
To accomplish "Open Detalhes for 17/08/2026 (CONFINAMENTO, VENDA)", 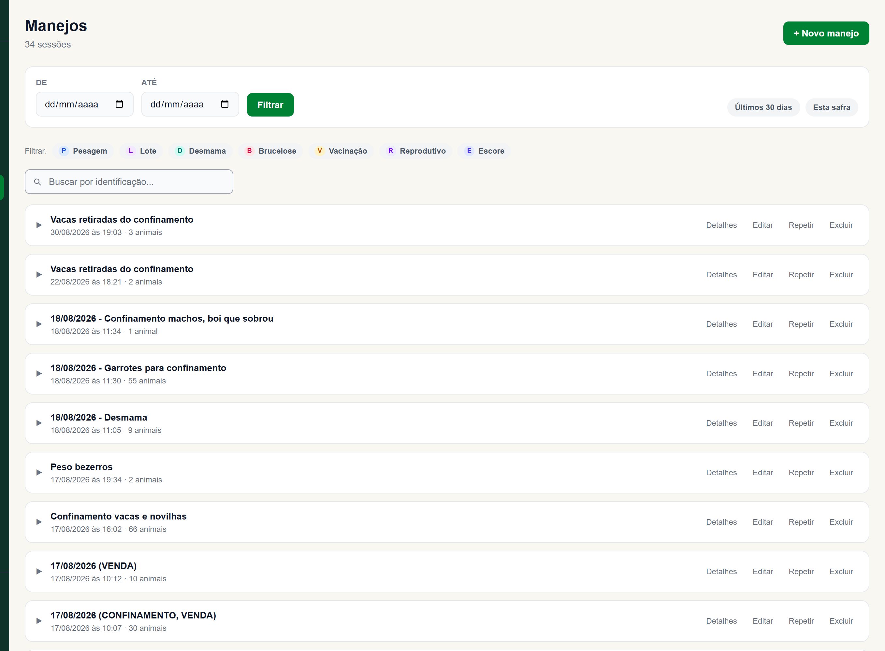I will 721,621.
